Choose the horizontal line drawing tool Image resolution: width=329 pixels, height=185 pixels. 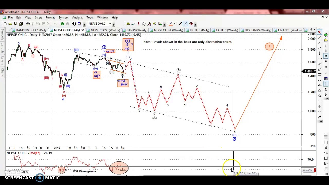point(319,59)
